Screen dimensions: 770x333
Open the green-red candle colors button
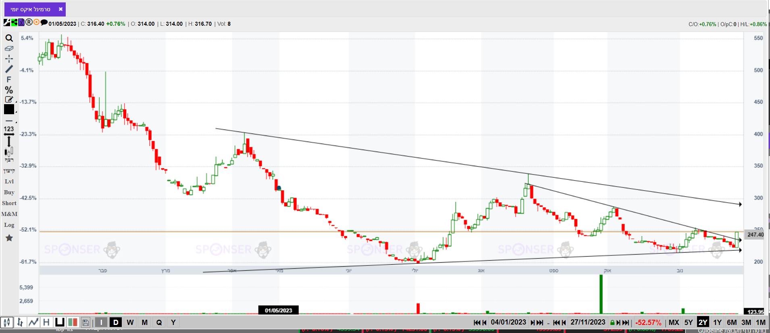point(73,322)
